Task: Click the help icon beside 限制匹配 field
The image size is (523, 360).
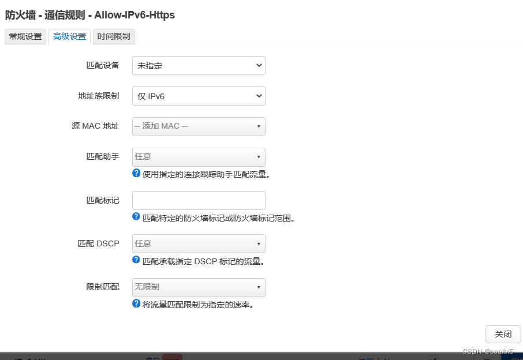Action: pyautogui.click(x=136, y=302)
